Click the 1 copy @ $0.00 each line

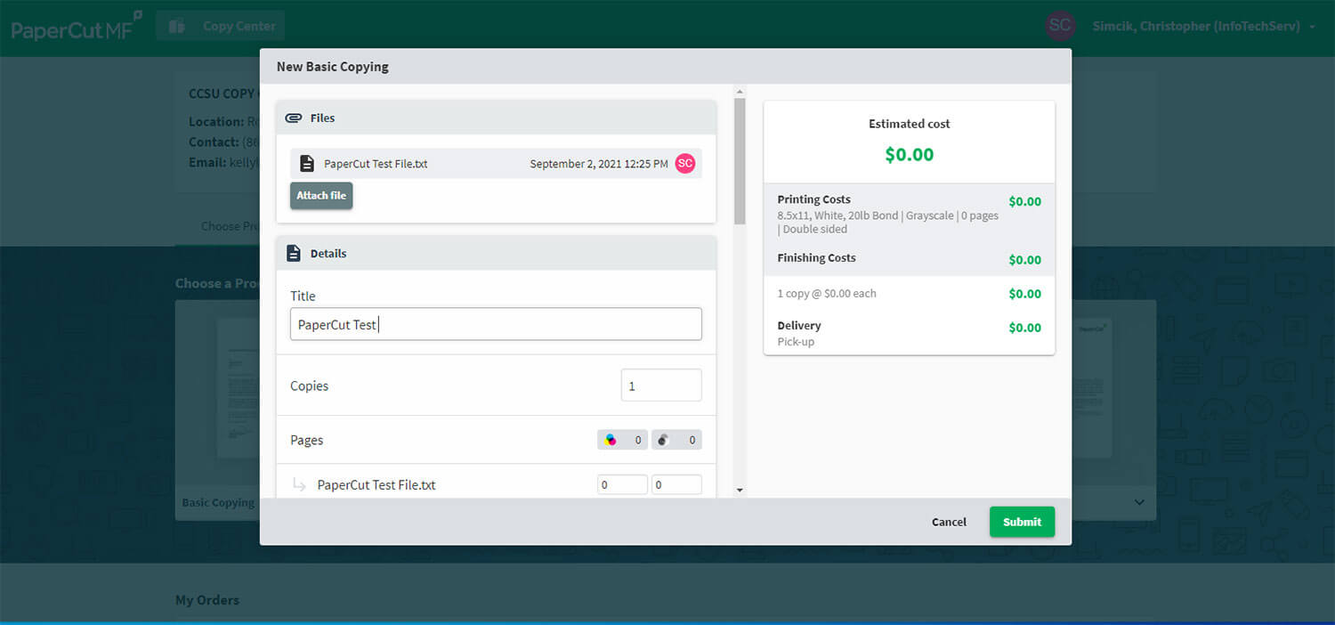pos(827,294)
